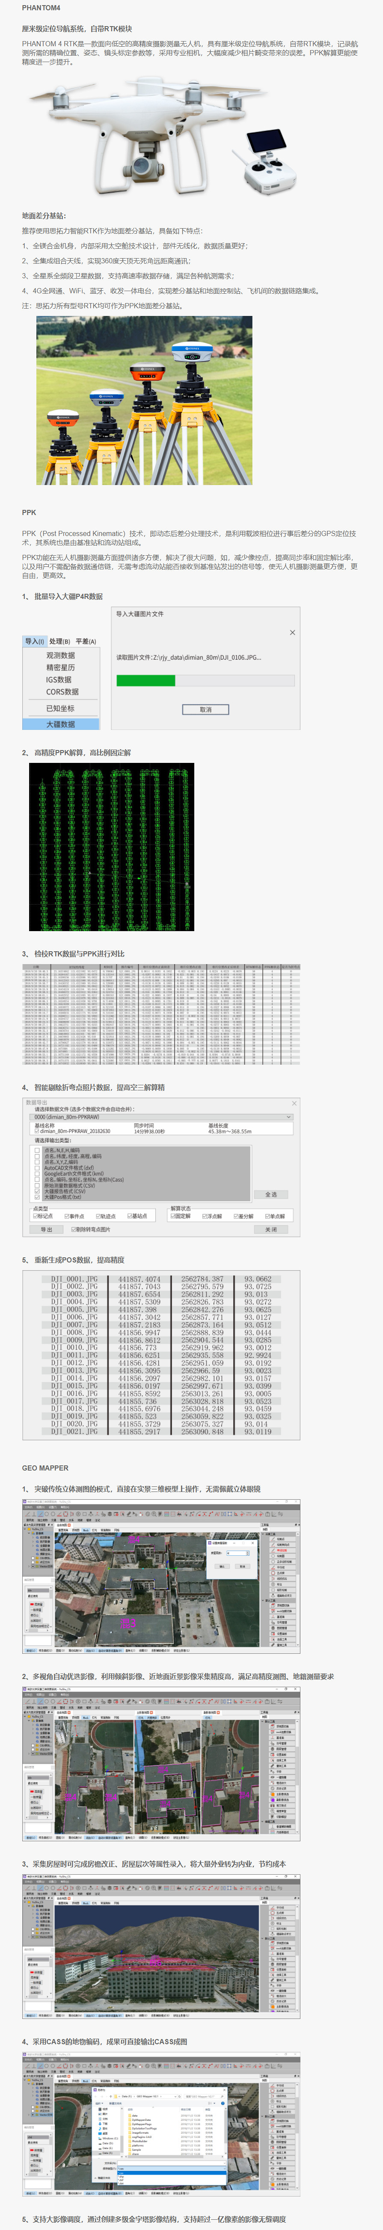383x2230 pixels.
Task: Click the green PPK flight-track plot image
Action: click(x=112, y=847)
